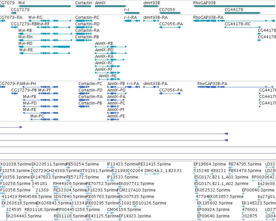
Task: Select the r-l gene feature
Action: [132, 13]
